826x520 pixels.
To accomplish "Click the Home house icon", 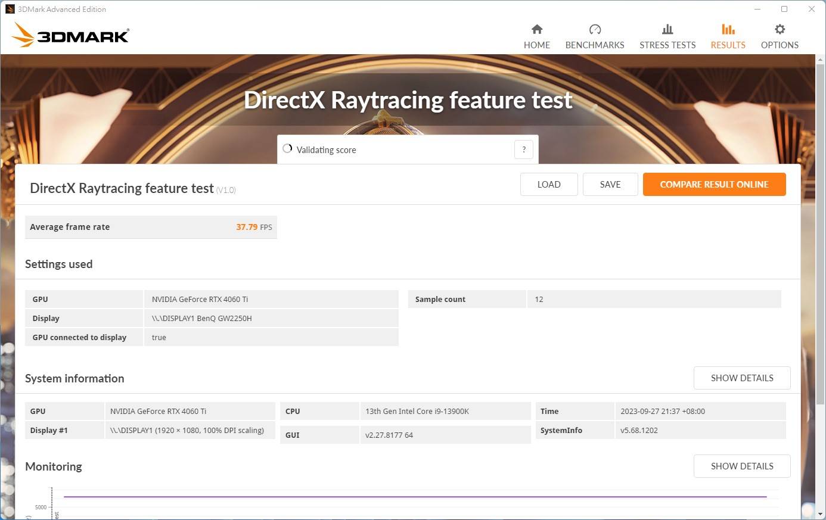I will pyautogui.click(x=537, y=29).
